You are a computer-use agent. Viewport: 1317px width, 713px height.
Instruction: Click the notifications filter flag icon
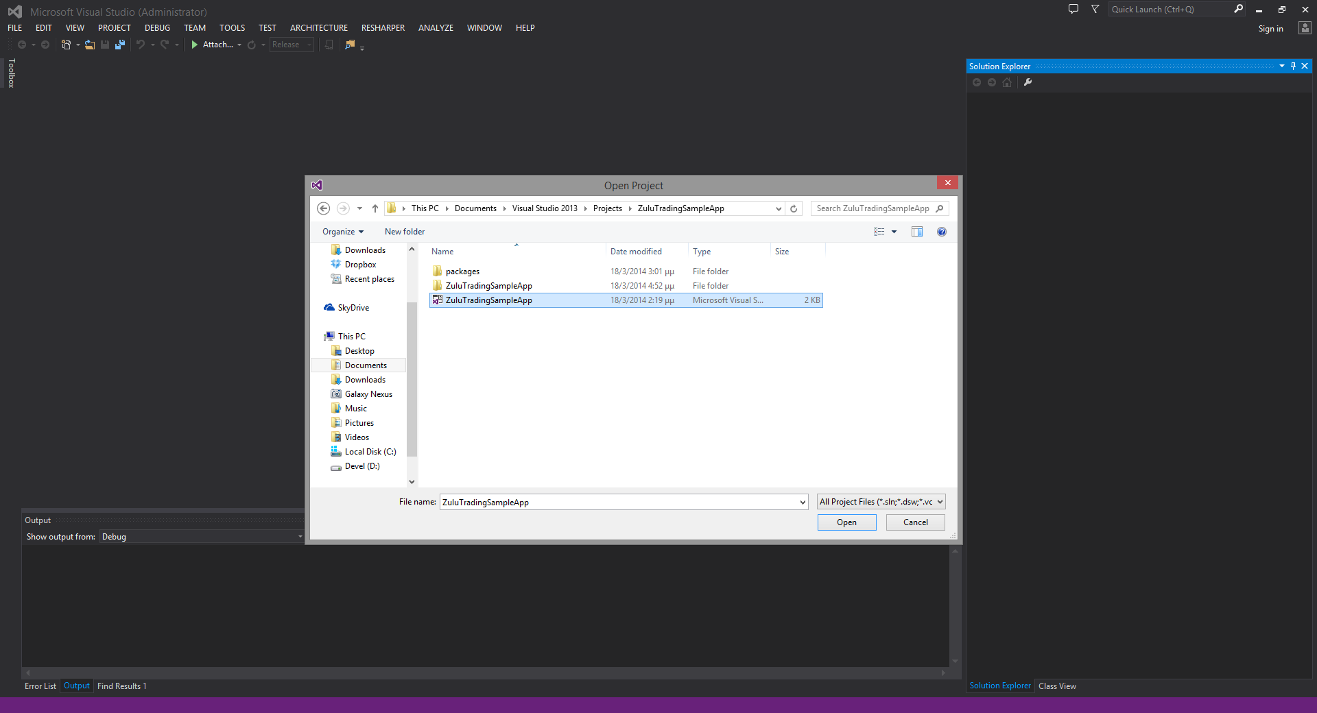point(1095,9)
